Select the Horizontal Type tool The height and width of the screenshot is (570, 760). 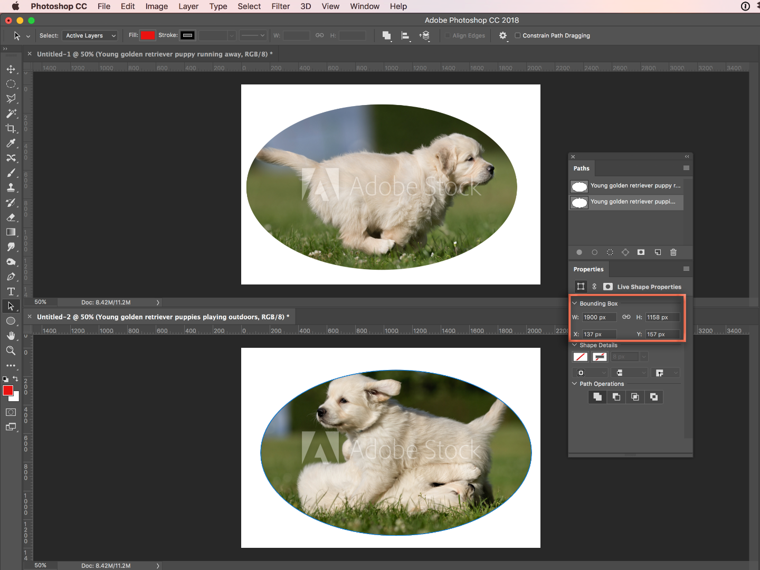[11, 291]
